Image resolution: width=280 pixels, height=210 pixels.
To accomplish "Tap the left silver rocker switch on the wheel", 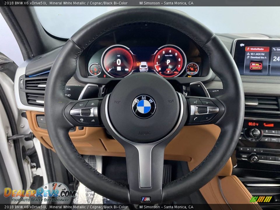I will [84, 112].
